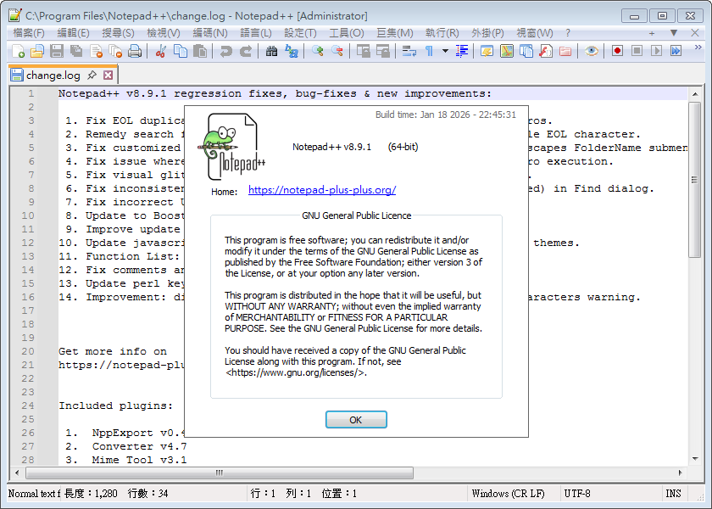Screen dimensions: 712x509
Task: Open the ? help menu
Action: pyautogui.click(x=568, y=33)
